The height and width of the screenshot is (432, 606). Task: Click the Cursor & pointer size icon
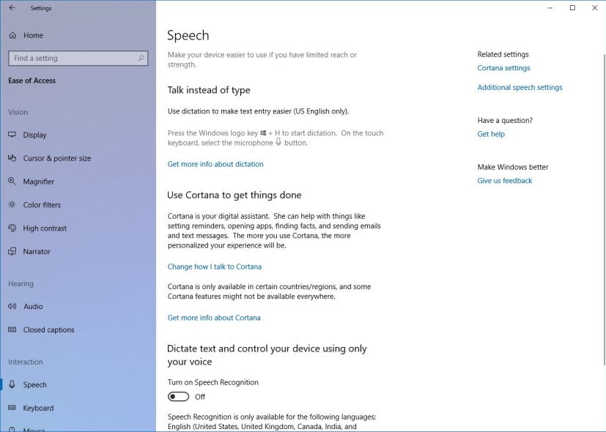click(12, 158)
